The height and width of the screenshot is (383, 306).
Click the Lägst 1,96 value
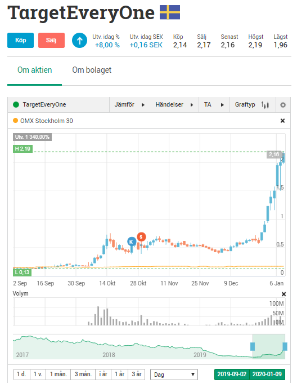[281, 45]
